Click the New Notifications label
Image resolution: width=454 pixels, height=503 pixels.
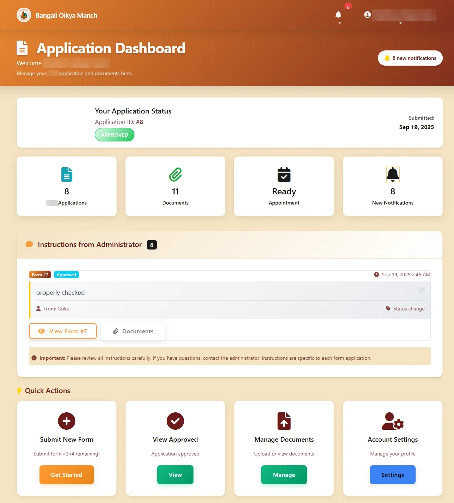[393, 203]
